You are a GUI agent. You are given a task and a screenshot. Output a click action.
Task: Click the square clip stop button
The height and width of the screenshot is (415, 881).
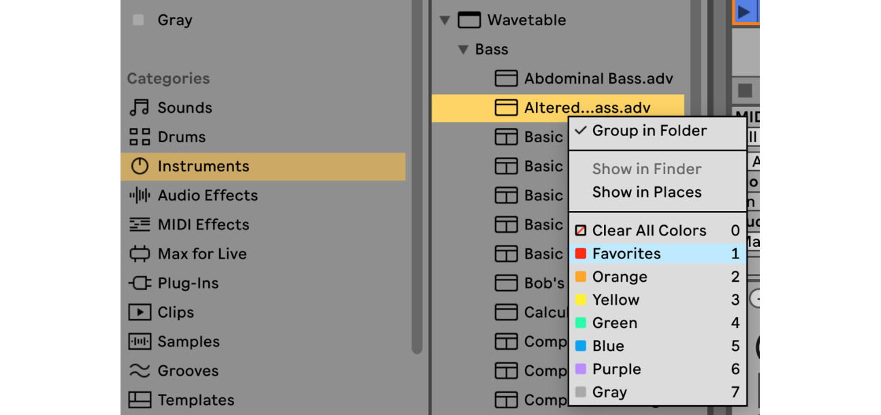746,90
